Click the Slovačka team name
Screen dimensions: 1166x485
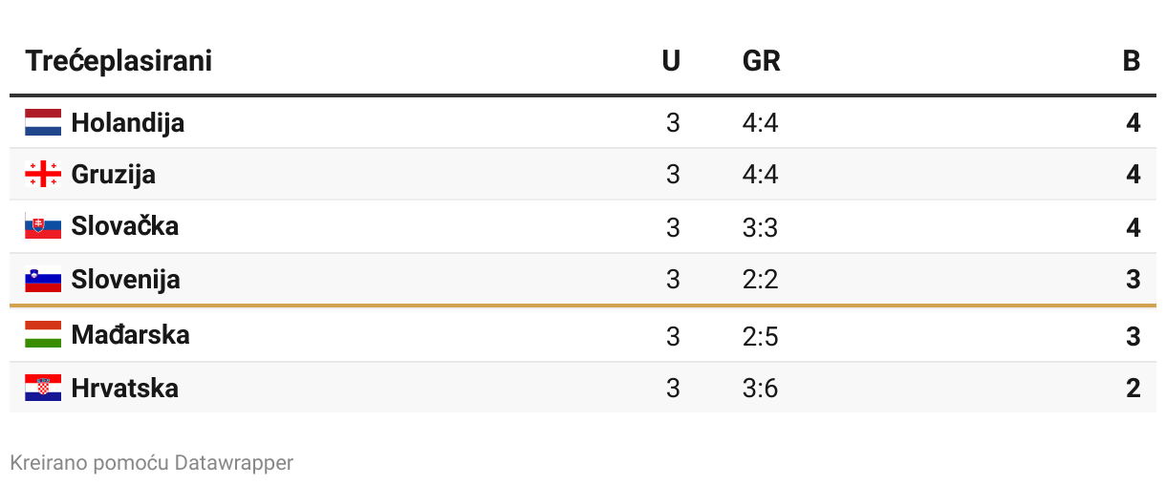coord(124,226)
